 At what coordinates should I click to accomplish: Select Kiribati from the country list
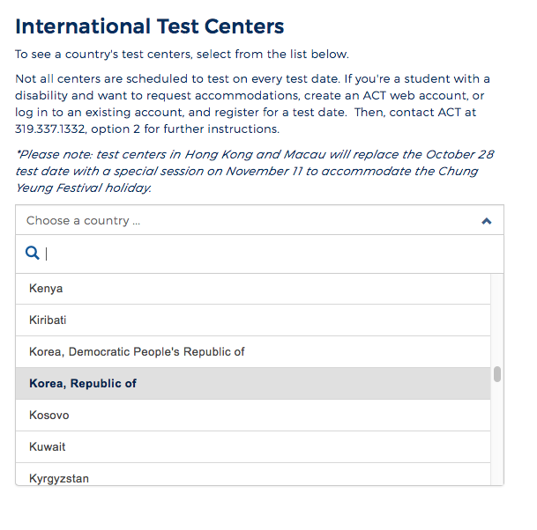point(253,320)
